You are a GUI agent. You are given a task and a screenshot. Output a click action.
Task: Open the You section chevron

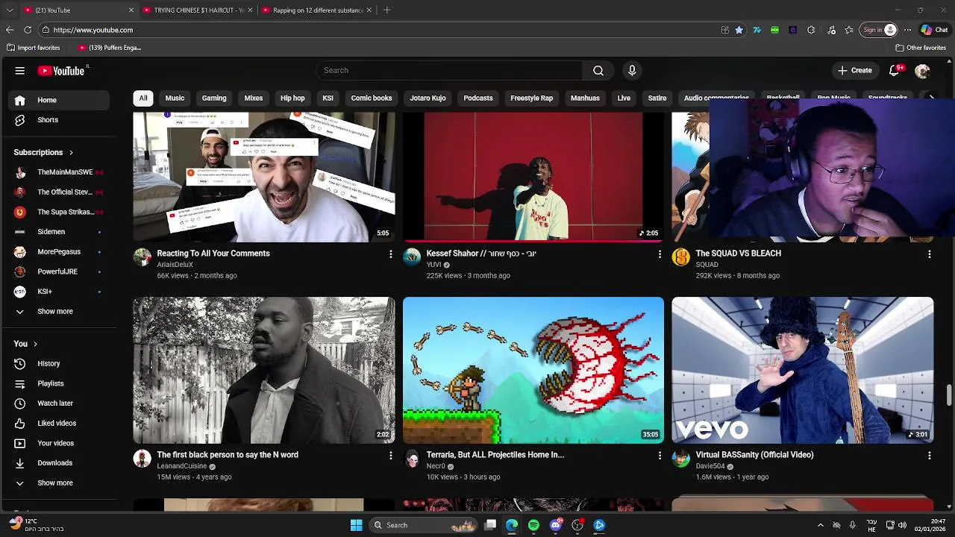[35, 344]
